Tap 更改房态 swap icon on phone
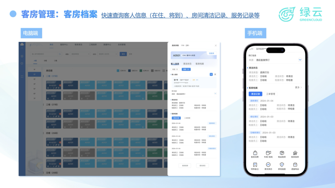 tap(268, 165)
